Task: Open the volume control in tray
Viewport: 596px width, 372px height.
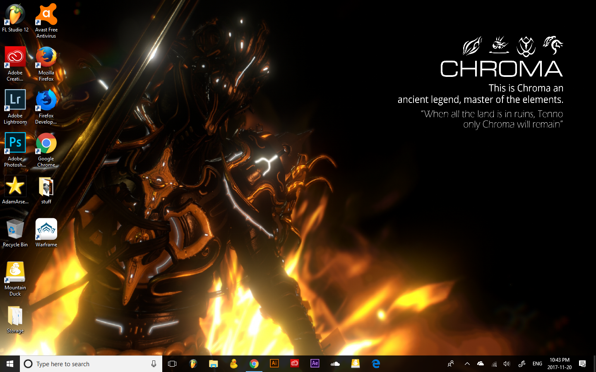Action: point(507,364)
